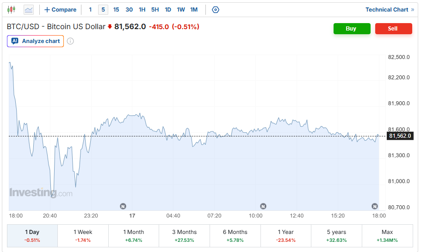Select the 1 Day range tab
Screen dimensions: 421x252
point(32,236)
